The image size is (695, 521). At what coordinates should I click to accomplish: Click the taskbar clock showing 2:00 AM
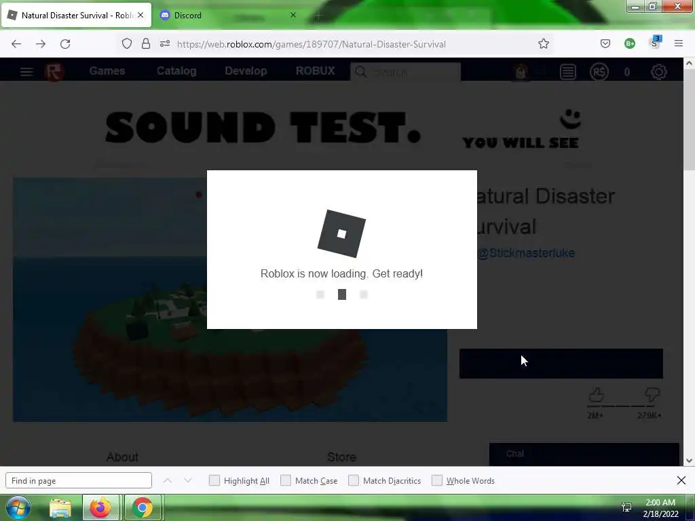(660, 507)
